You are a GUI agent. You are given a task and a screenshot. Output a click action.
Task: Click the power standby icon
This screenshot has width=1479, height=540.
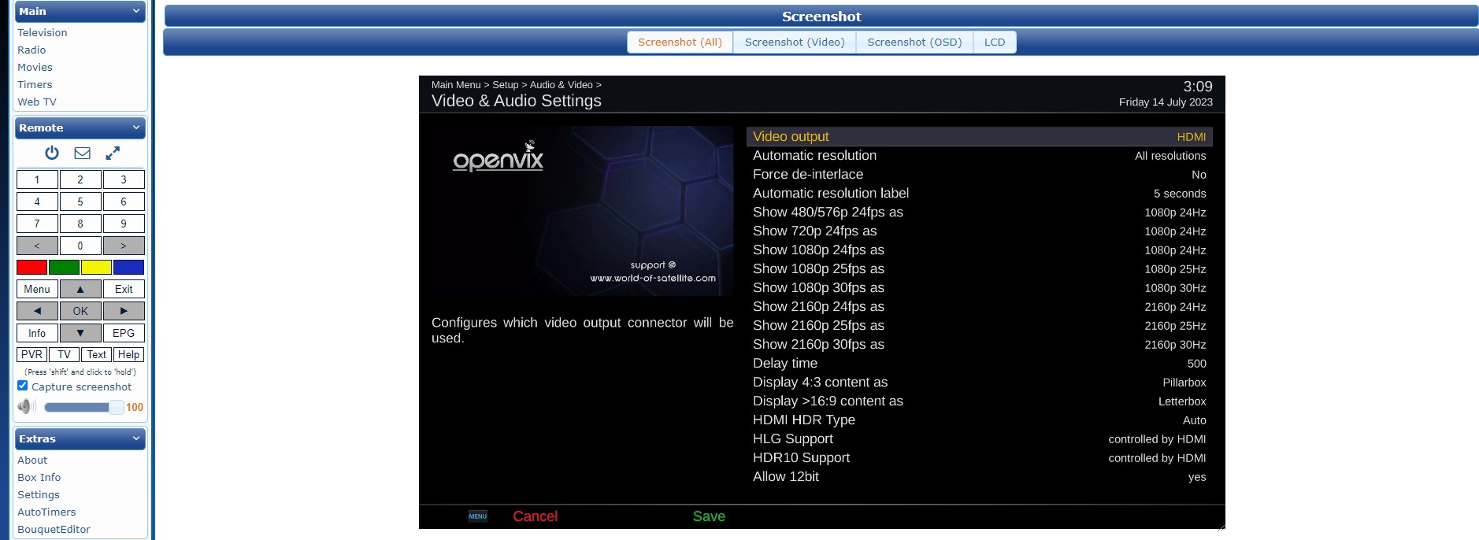click(52, 153)
